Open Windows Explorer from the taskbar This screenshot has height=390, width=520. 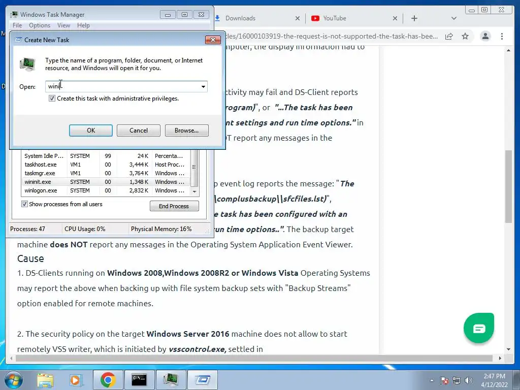(45, 380)
